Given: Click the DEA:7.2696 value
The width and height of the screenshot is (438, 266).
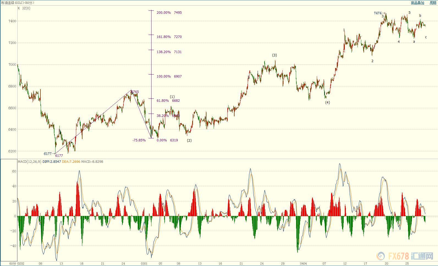Looking at the screenshot, I should tap(71, 162).
